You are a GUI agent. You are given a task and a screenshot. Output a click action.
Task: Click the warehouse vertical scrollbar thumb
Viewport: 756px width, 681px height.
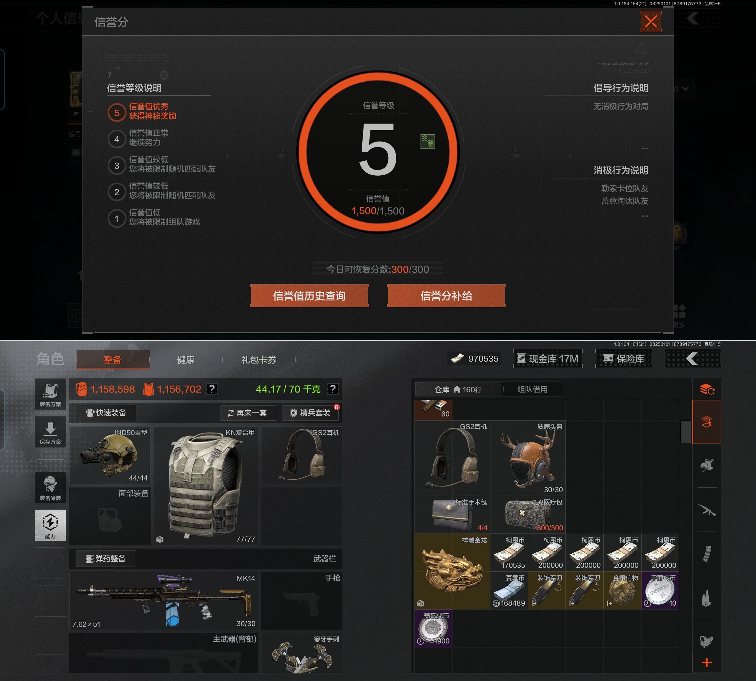pyautogui.click(x=685, y=431)
